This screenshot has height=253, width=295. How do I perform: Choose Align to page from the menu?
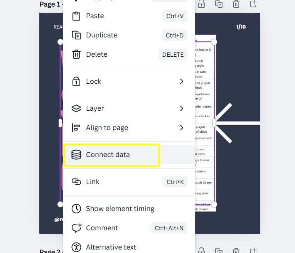129,128
